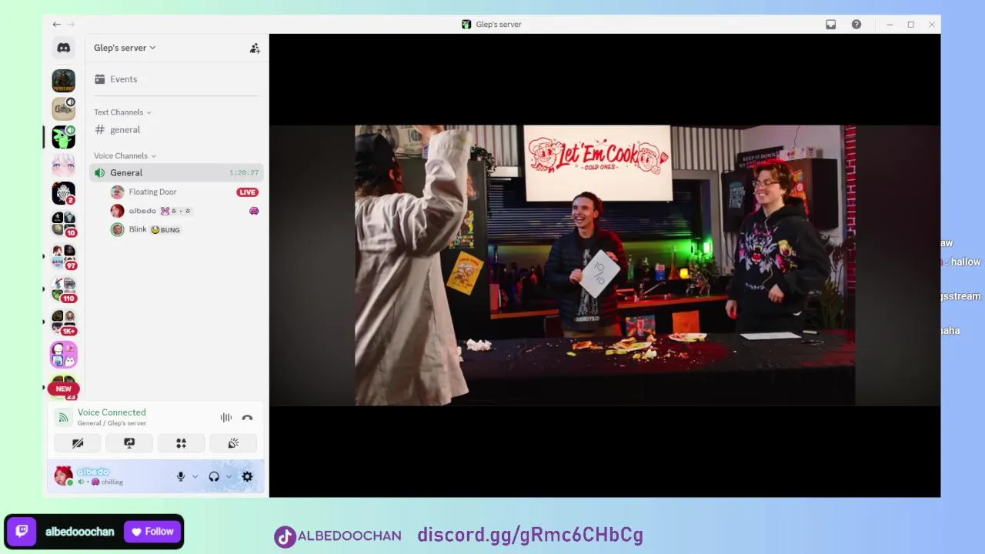The image size is (985, 554).
Task: Mute microphone toggle
Action: pos(181,476)
